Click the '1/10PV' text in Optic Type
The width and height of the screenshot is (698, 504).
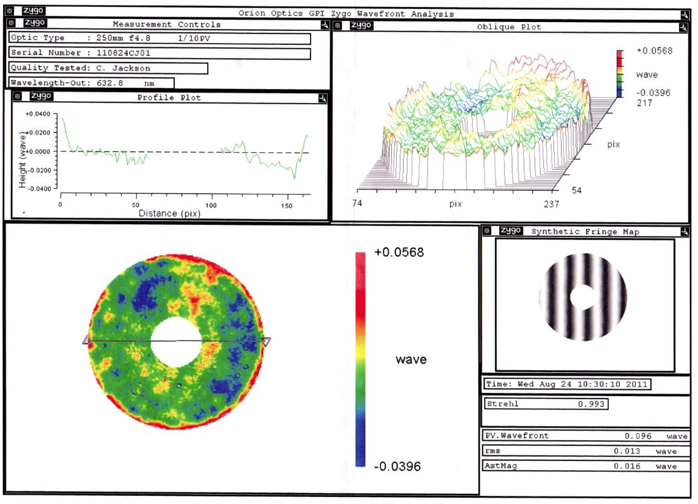[x=194, y=39]
